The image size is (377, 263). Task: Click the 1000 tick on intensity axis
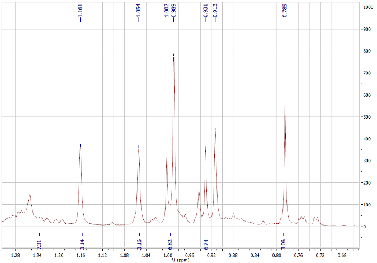tap(366, 7)
